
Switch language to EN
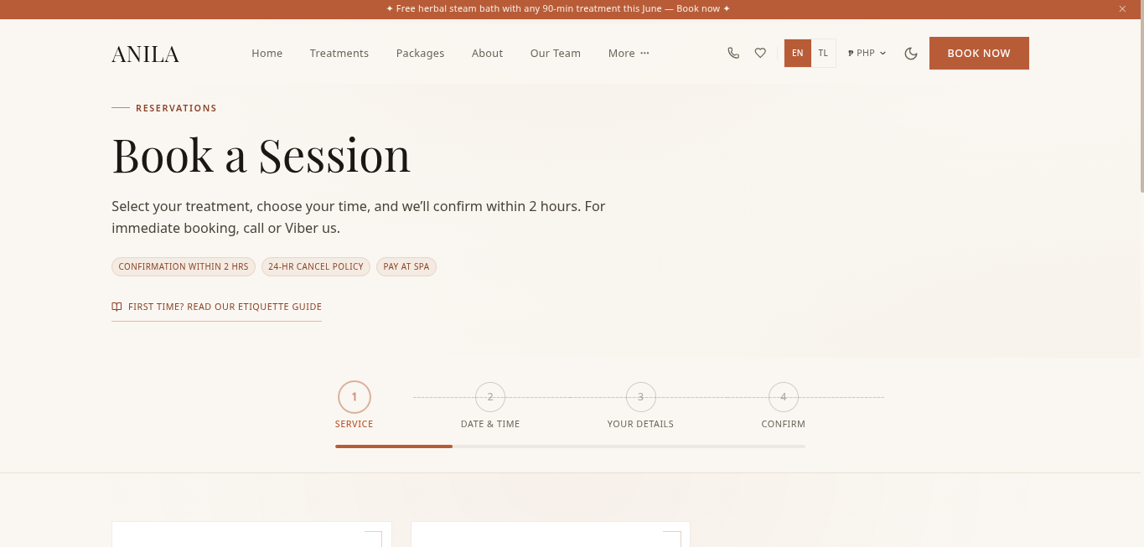pos(797,53)
